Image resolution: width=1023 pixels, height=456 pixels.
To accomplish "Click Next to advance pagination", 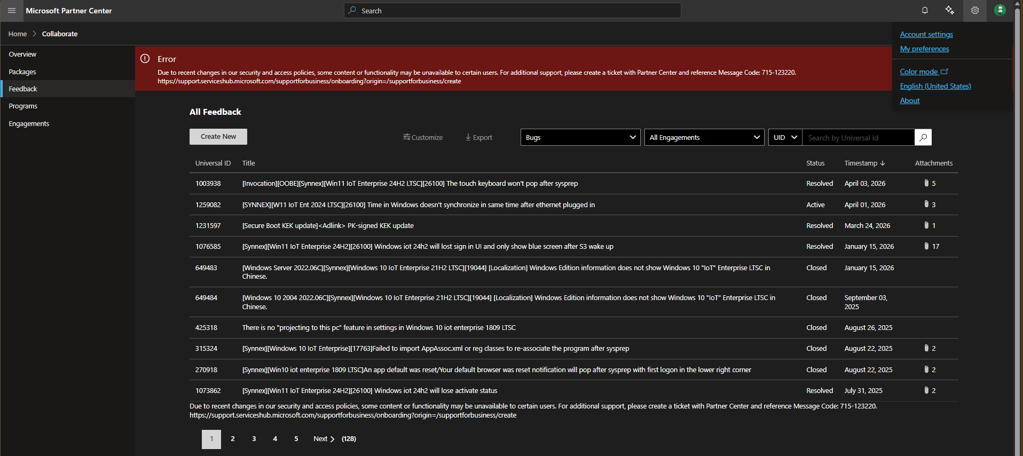I will 324,439.
